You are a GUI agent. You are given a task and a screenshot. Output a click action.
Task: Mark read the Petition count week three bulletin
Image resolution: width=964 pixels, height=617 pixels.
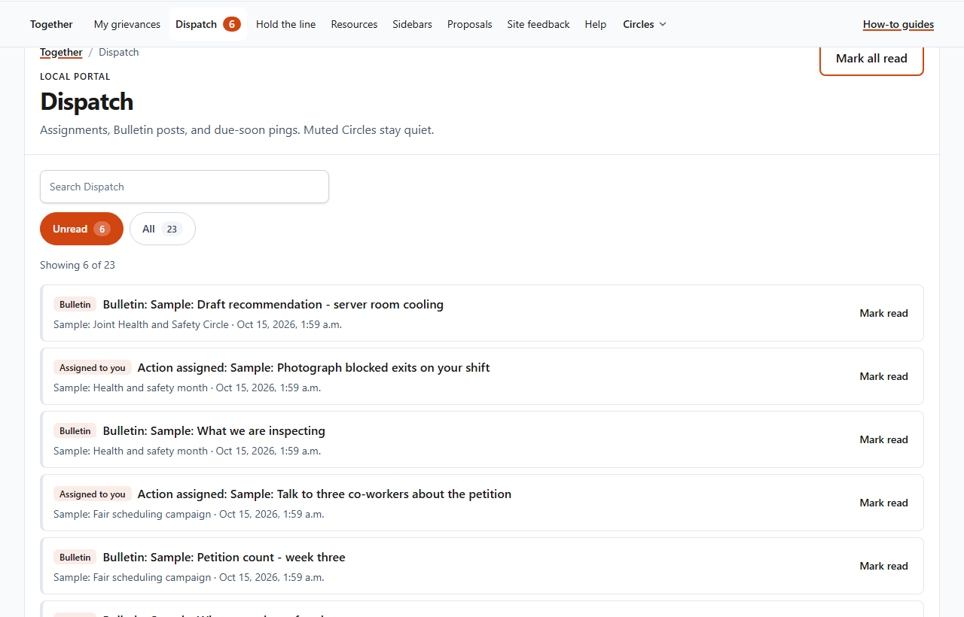[883, 566]
